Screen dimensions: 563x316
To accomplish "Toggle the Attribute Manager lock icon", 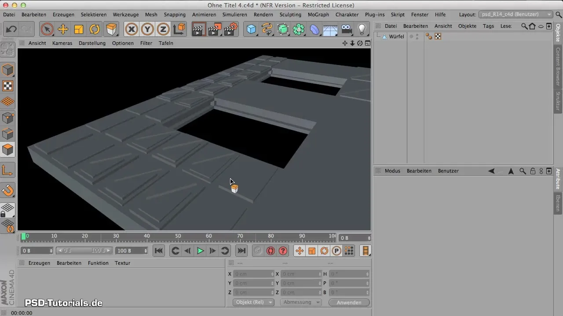I will pos(533,171).
